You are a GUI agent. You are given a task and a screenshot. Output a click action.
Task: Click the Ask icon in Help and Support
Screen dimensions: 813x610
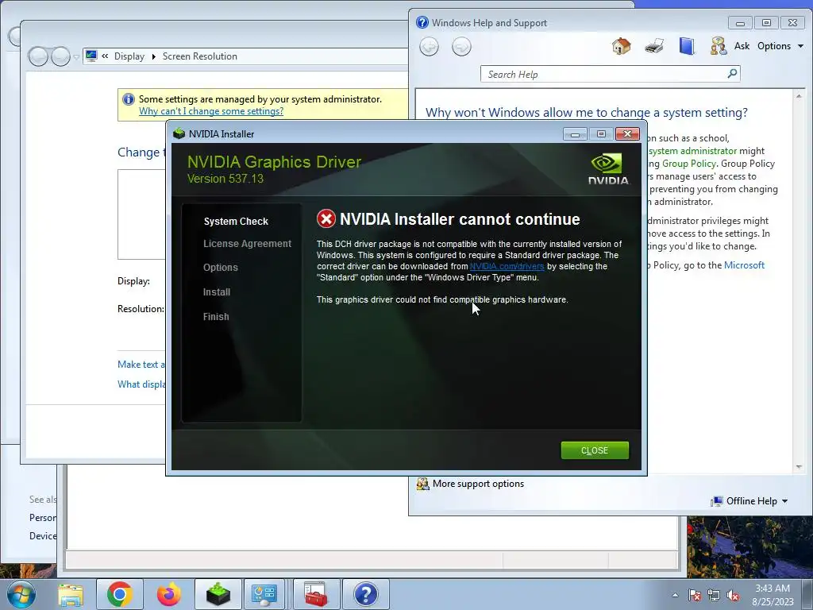tap(718, 46)
